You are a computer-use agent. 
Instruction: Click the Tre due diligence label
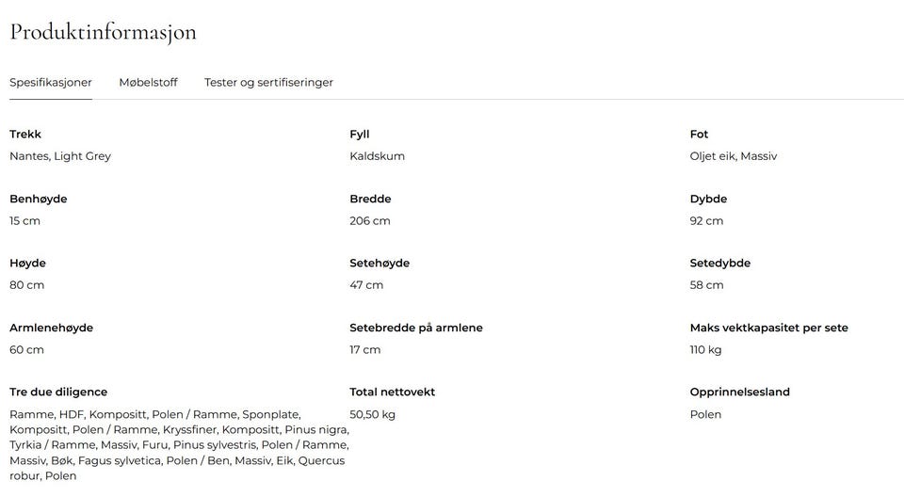(58, 393)
